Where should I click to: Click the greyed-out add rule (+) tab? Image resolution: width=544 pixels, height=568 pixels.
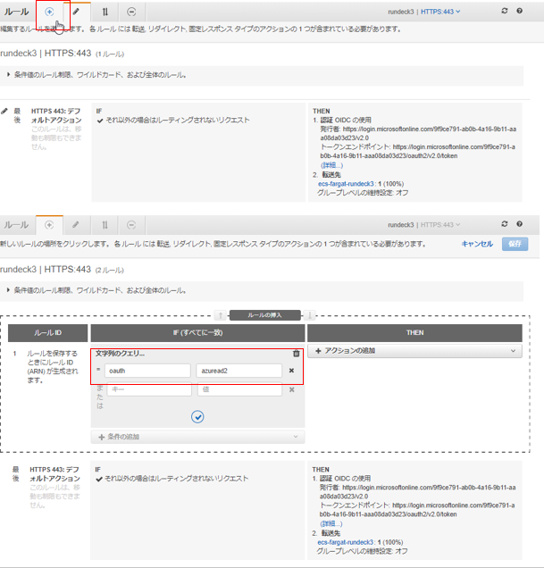point(49,225)
